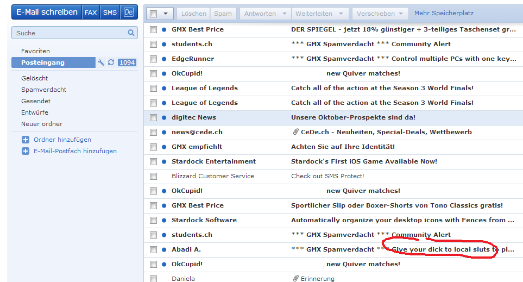Click the Ordner hinzufügen link
Viewport: 523px width, 282px height.
click(x=62, y=140)
